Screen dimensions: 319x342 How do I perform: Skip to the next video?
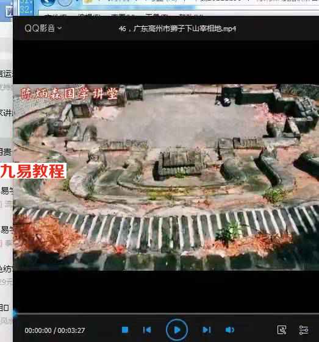point(207,330)
